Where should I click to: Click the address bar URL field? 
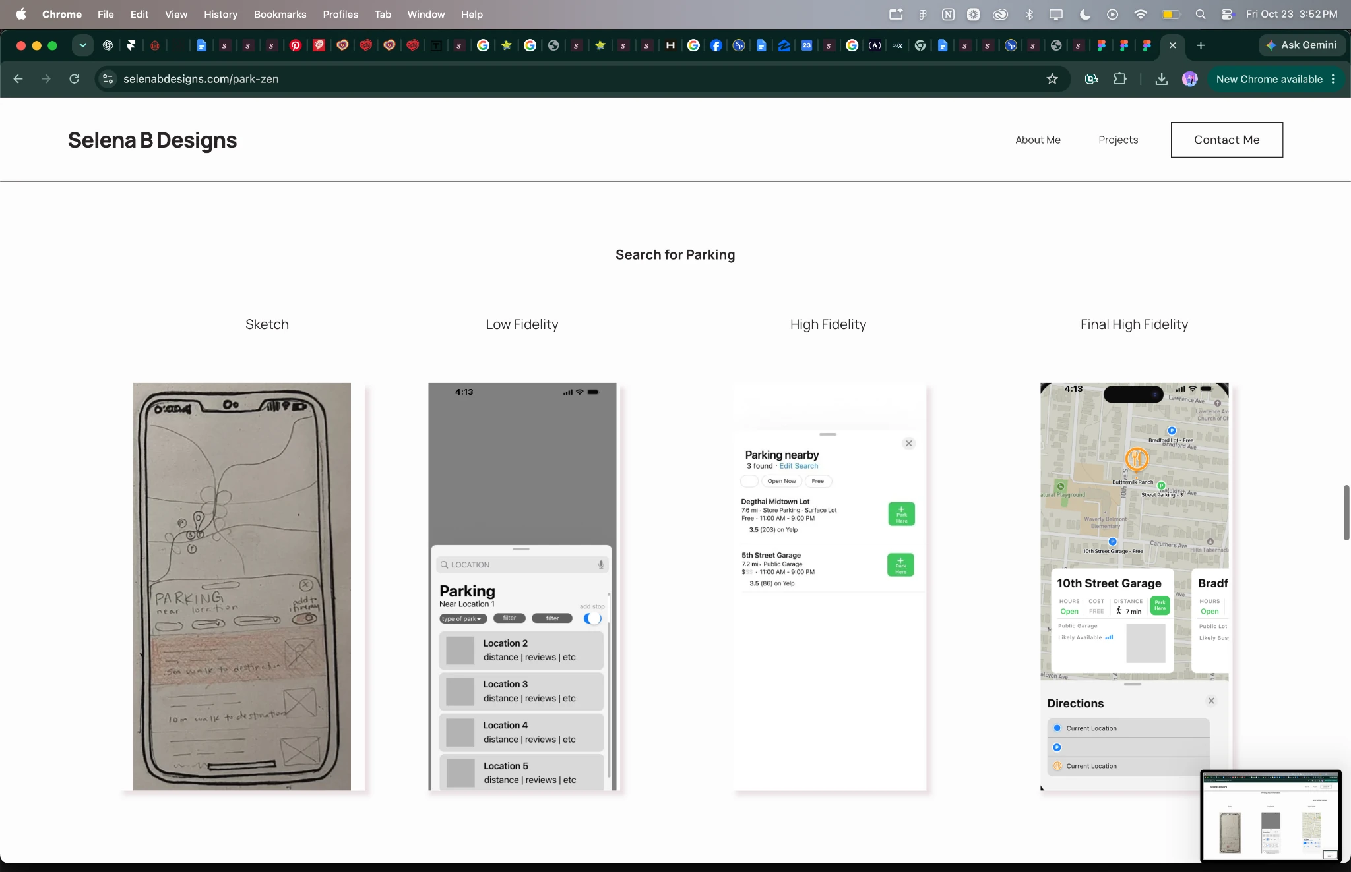(x=581, y=79)
